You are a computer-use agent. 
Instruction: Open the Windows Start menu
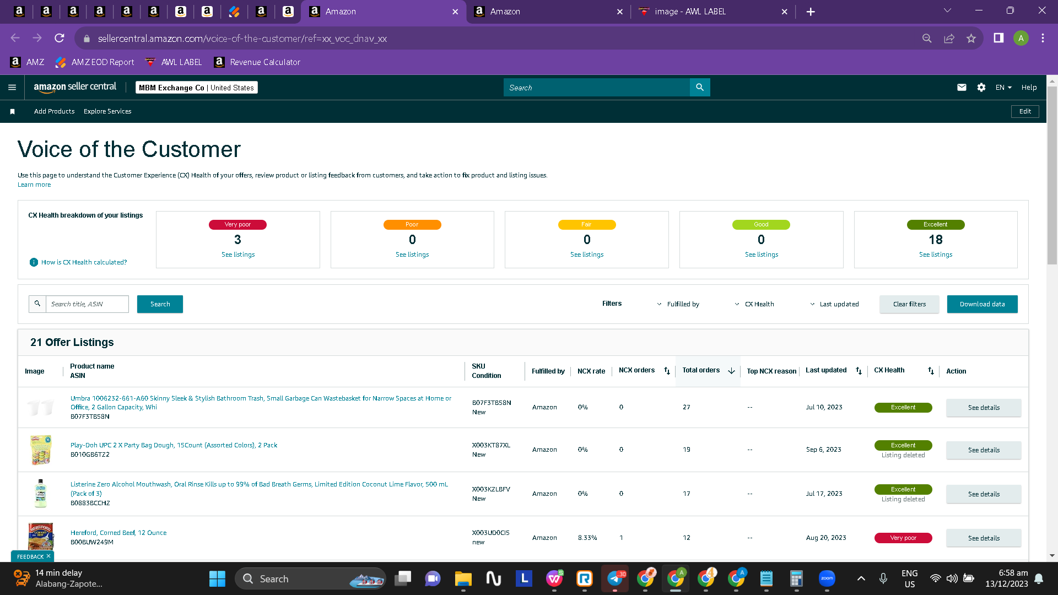(217, 578)
